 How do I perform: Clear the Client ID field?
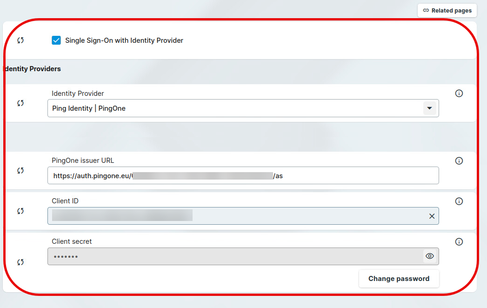click(432, 216)
